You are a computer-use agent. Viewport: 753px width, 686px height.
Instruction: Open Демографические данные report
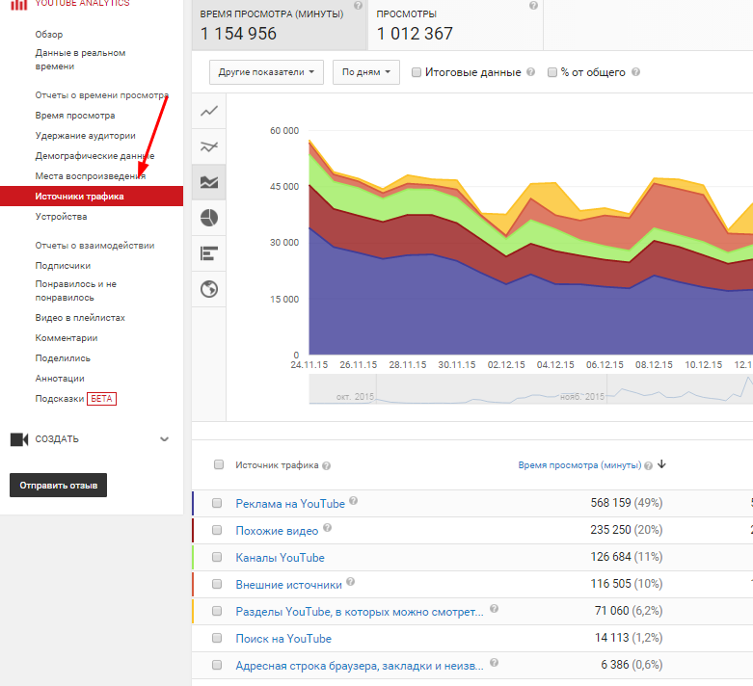tap(94, 156)
